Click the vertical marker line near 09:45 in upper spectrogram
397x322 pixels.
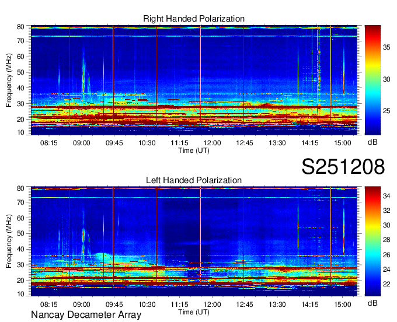(113, 76)
